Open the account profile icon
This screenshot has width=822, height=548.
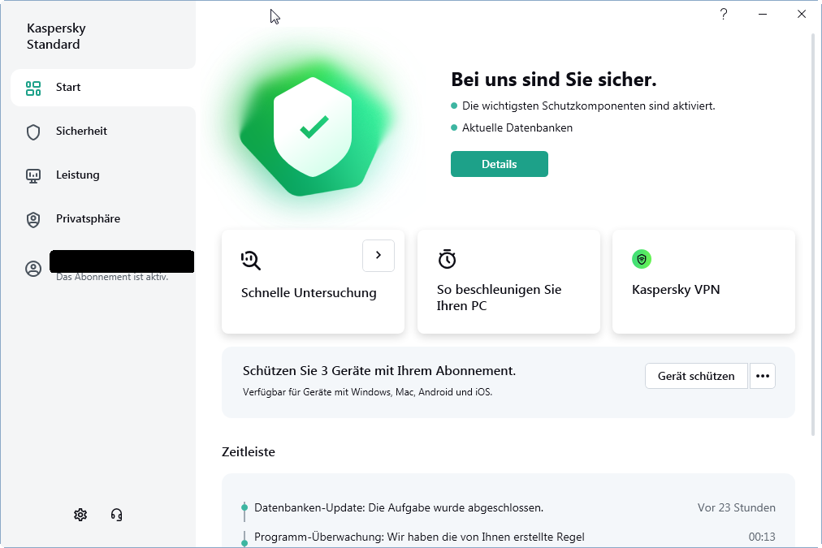[33, 269]
